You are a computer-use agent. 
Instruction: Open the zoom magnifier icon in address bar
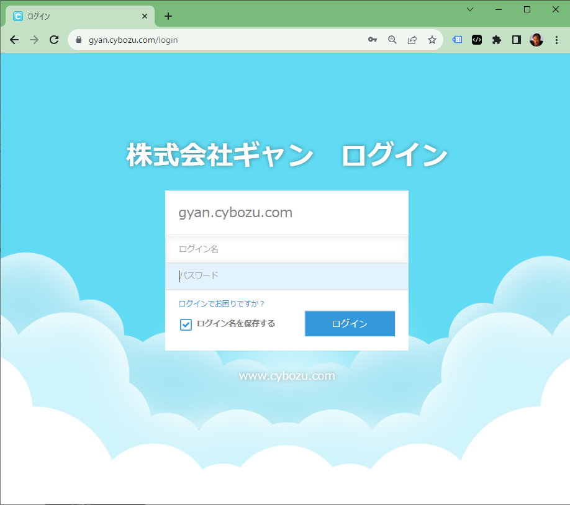click(x=392, y=40)
